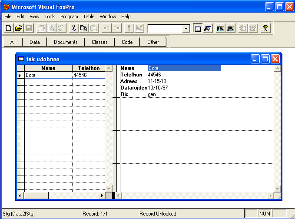The height and width of the screenshot is (219, 295).
Task: Click the Telefhon column header in grid
Action: (89, 68)
